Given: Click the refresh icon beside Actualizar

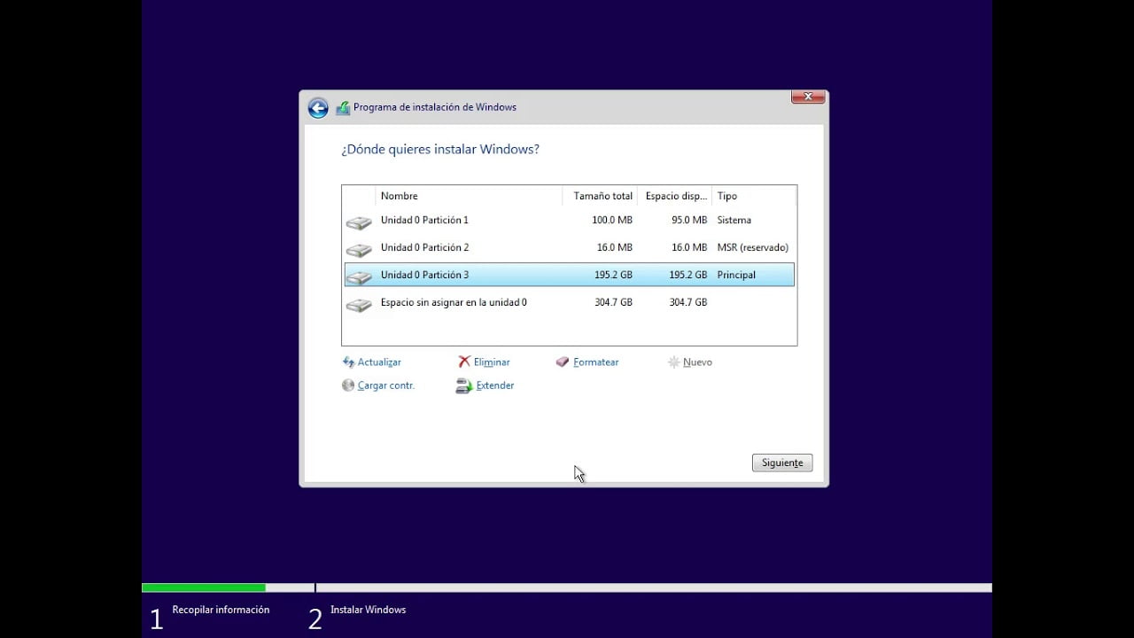Looking at the screenshot, I should 348,362.
